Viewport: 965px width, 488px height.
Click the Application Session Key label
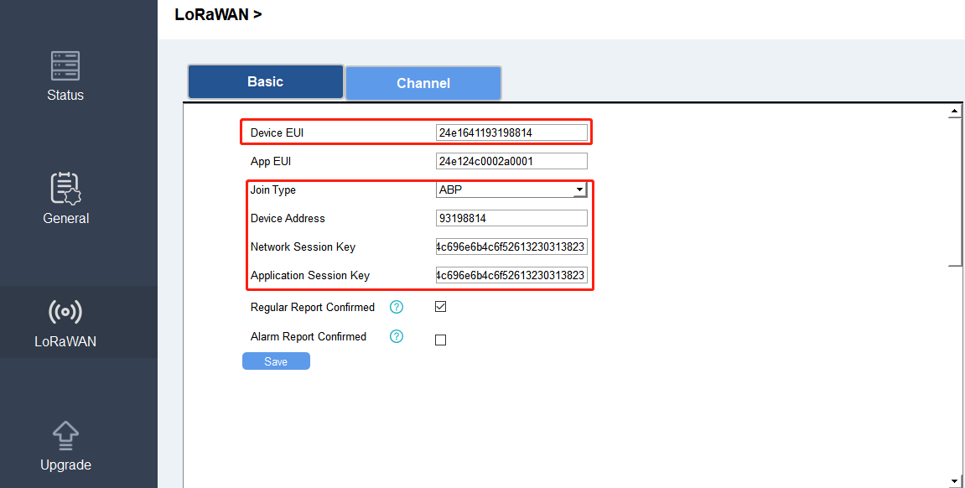point(309,275)
